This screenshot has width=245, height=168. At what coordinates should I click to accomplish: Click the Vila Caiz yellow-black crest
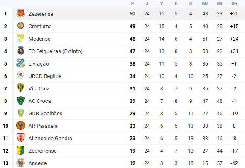(21, 88)
